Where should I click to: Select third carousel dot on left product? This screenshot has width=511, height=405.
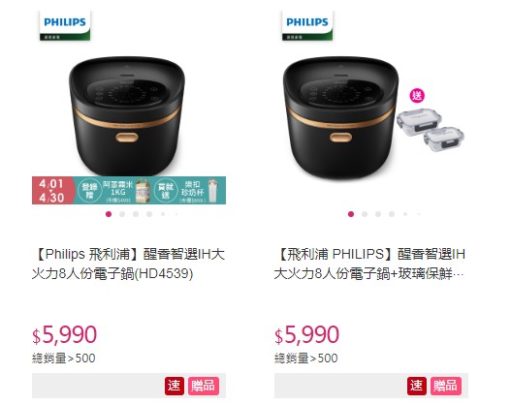pyautogui.click(x=136, y=214)
